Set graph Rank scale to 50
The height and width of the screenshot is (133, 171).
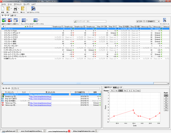click(x=166, y=103)
